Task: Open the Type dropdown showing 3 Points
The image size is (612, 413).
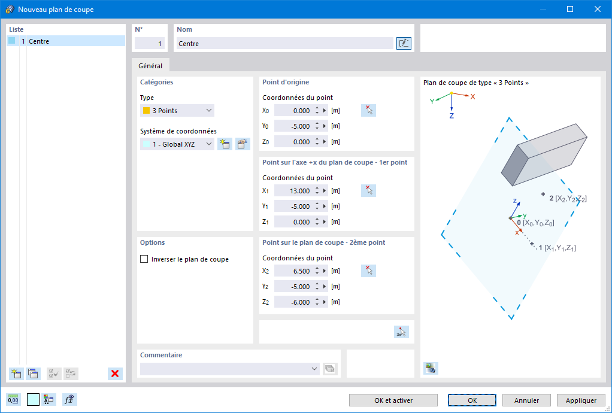Action: (x=177, y=110)
